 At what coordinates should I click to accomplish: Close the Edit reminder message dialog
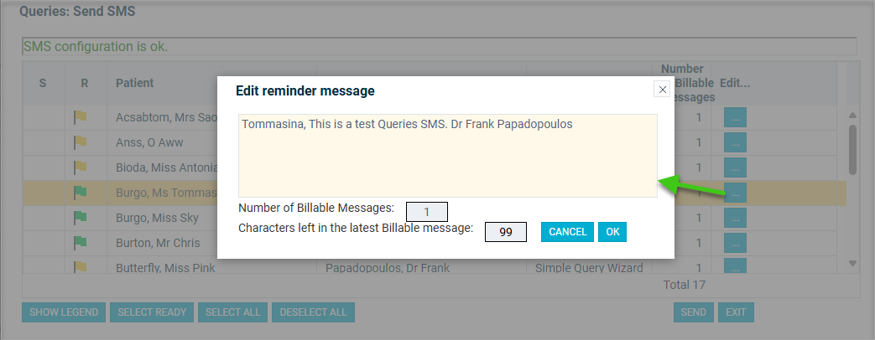point(662,89)
